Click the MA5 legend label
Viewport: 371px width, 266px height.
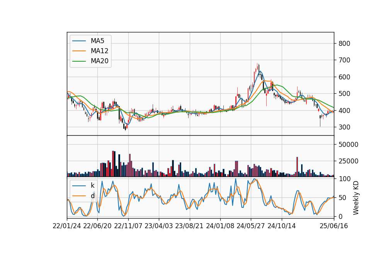click(97, 41)
